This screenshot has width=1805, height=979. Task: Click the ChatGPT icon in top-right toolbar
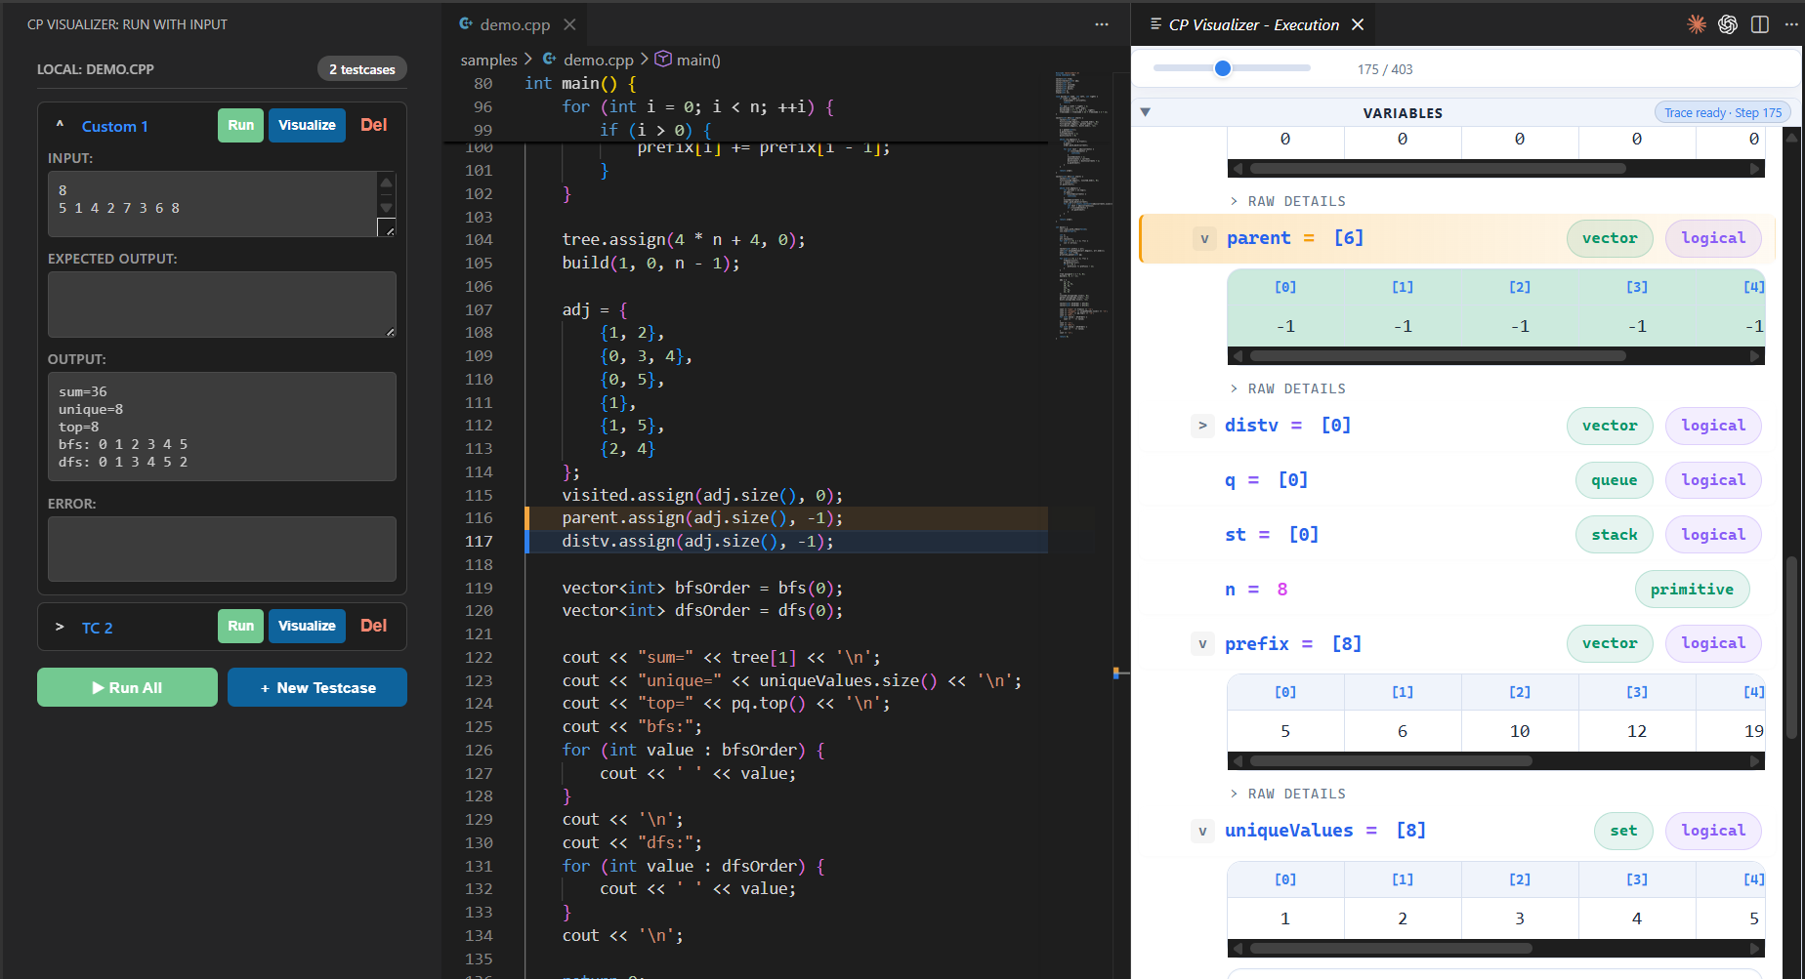[1728, 24]
